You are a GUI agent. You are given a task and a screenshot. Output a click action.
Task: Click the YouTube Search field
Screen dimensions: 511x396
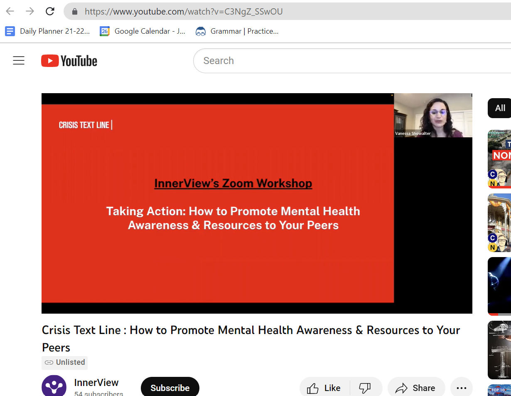tap(352, 61)
